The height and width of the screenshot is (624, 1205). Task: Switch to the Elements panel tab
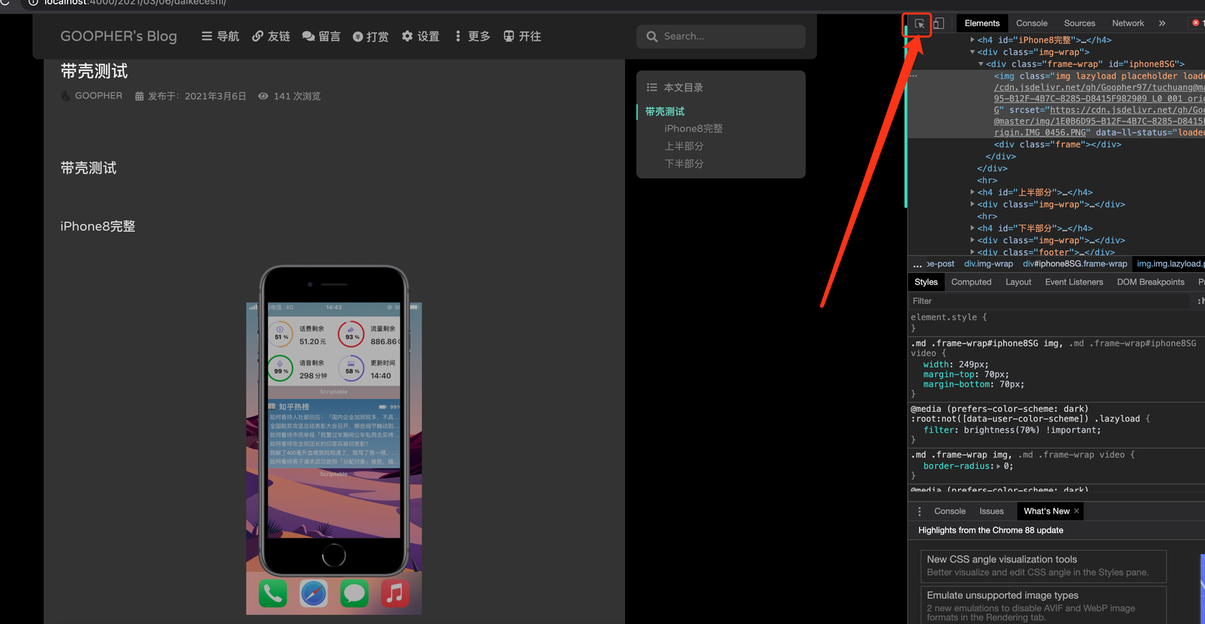tap(982, 23)
